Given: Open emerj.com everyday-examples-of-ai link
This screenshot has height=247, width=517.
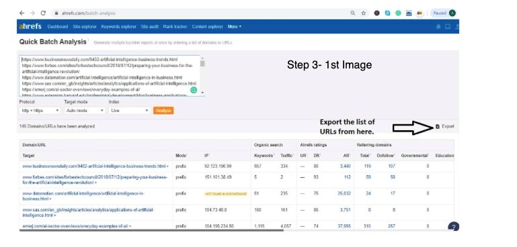Looking at the screenshot, I should [75, 226].
